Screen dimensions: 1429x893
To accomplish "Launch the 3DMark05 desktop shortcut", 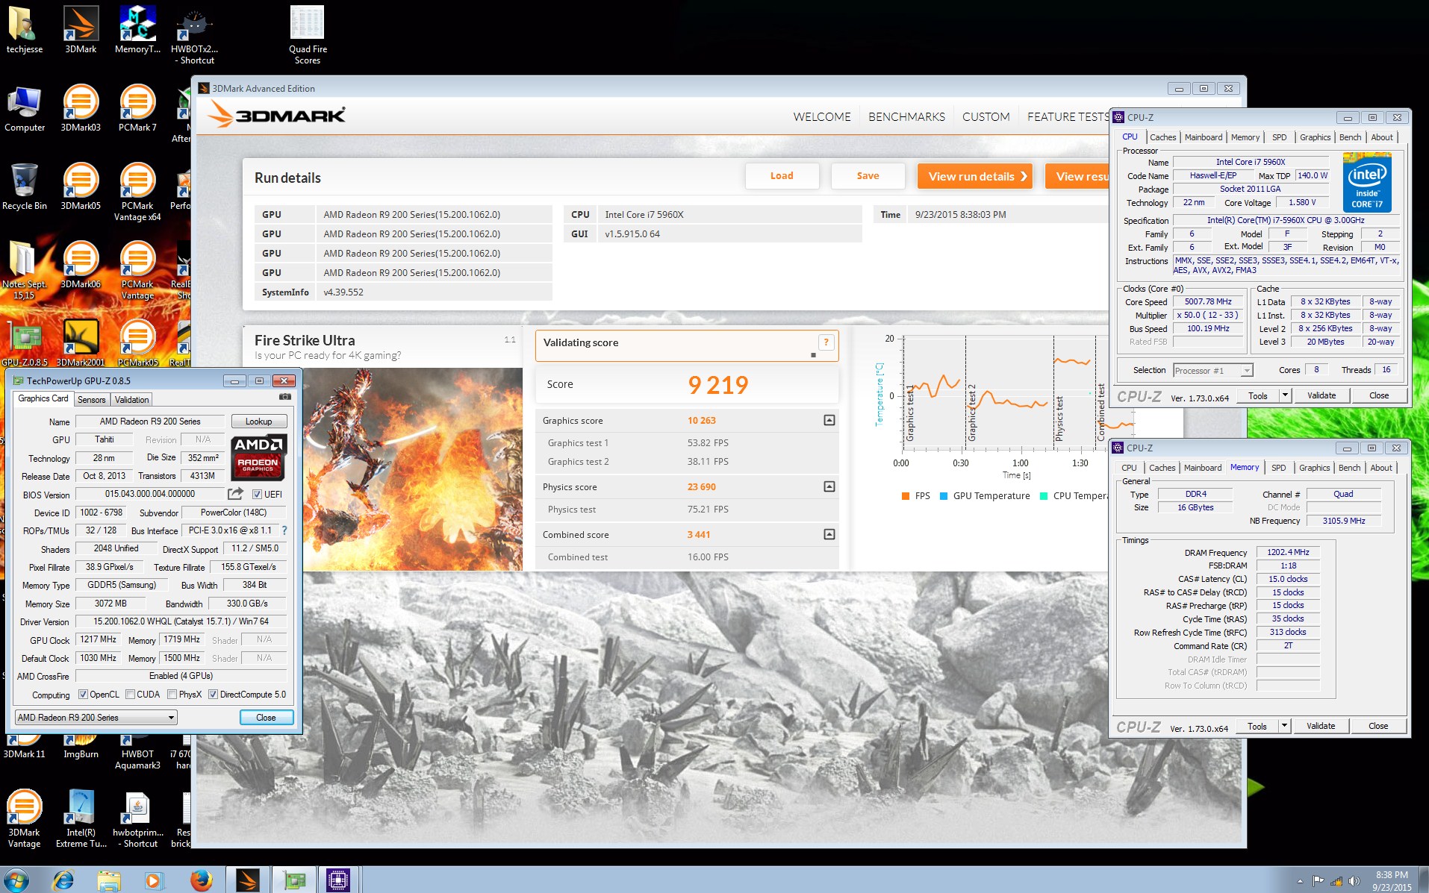I will tap(81, 187).
